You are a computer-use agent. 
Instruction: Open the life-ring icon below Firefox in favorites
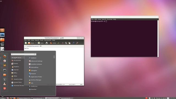click(x=5, y=61)
